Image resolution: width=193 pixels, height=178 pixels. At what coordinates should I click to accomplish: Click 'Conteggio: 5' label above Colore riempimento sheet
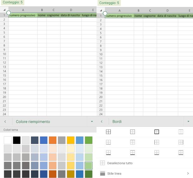click(x=13, y=2)
